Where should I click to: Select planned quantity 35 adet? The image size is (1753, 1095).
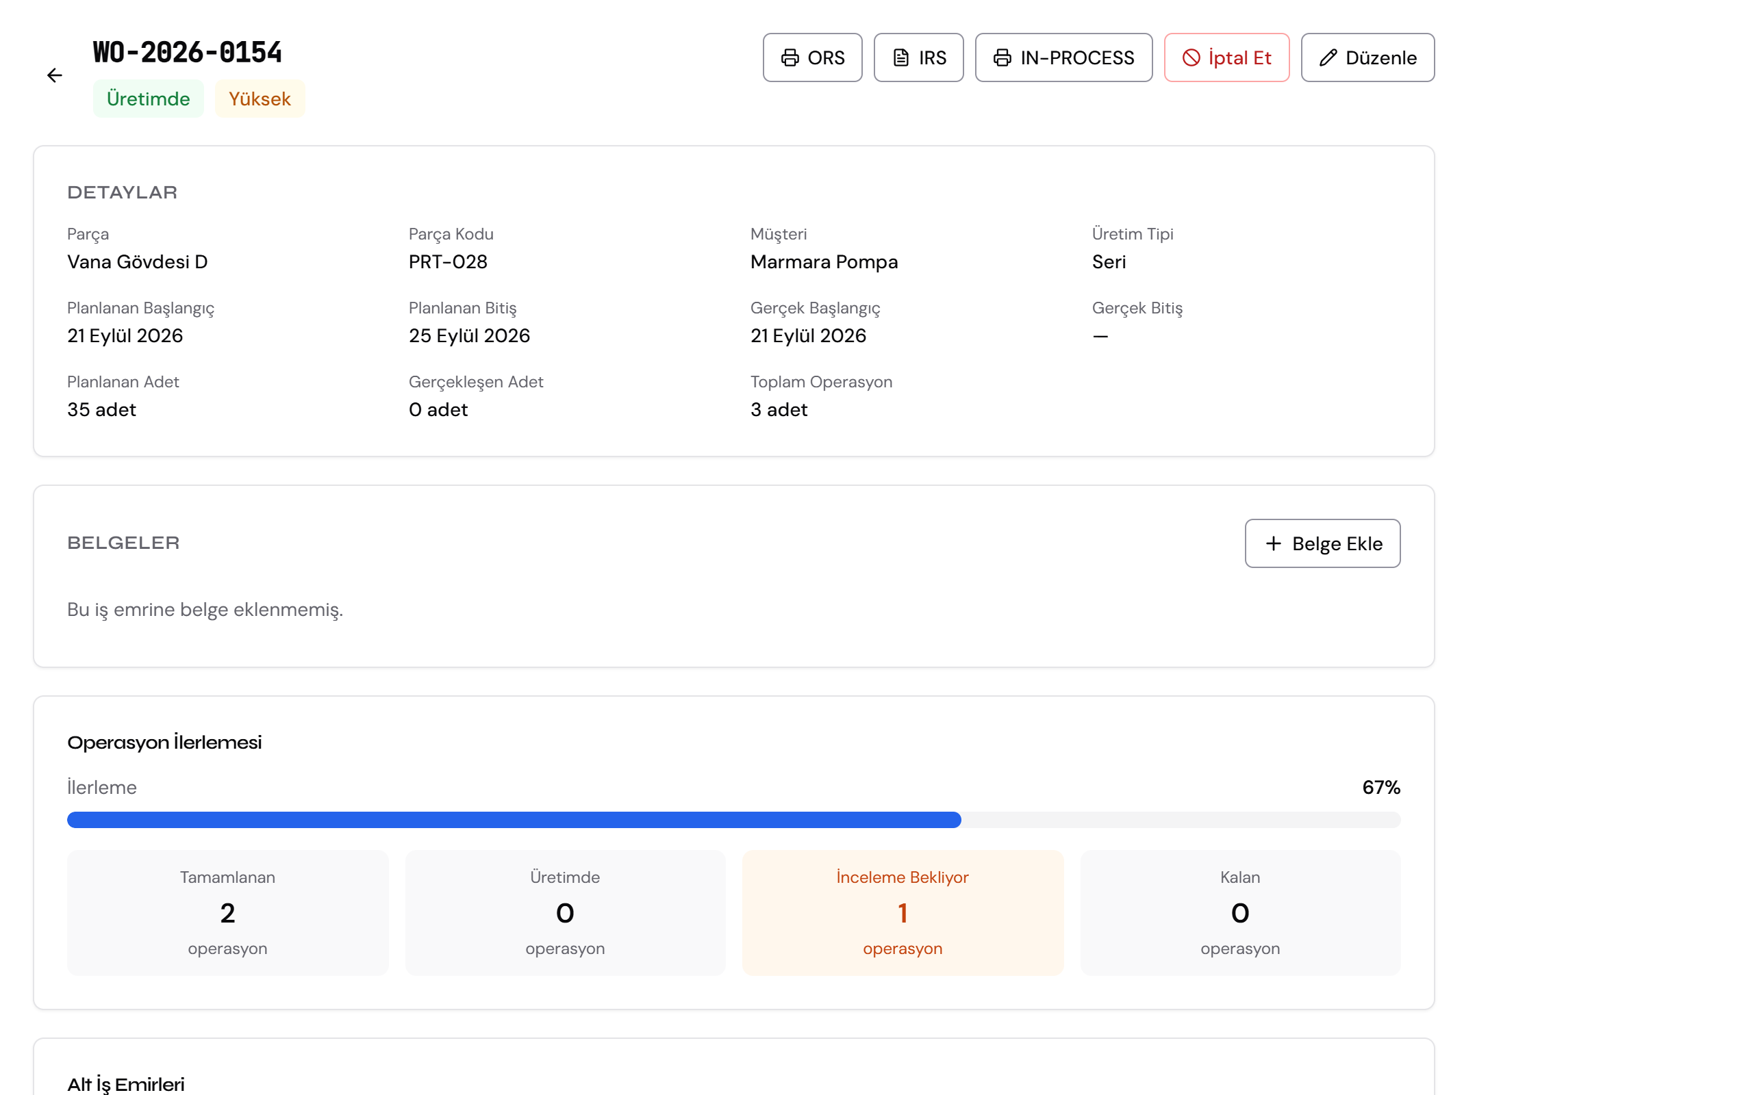pyautogui.click(x=101, y=409)
